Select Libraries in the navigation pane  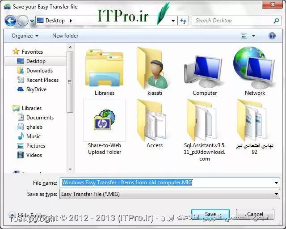point(32,108)
